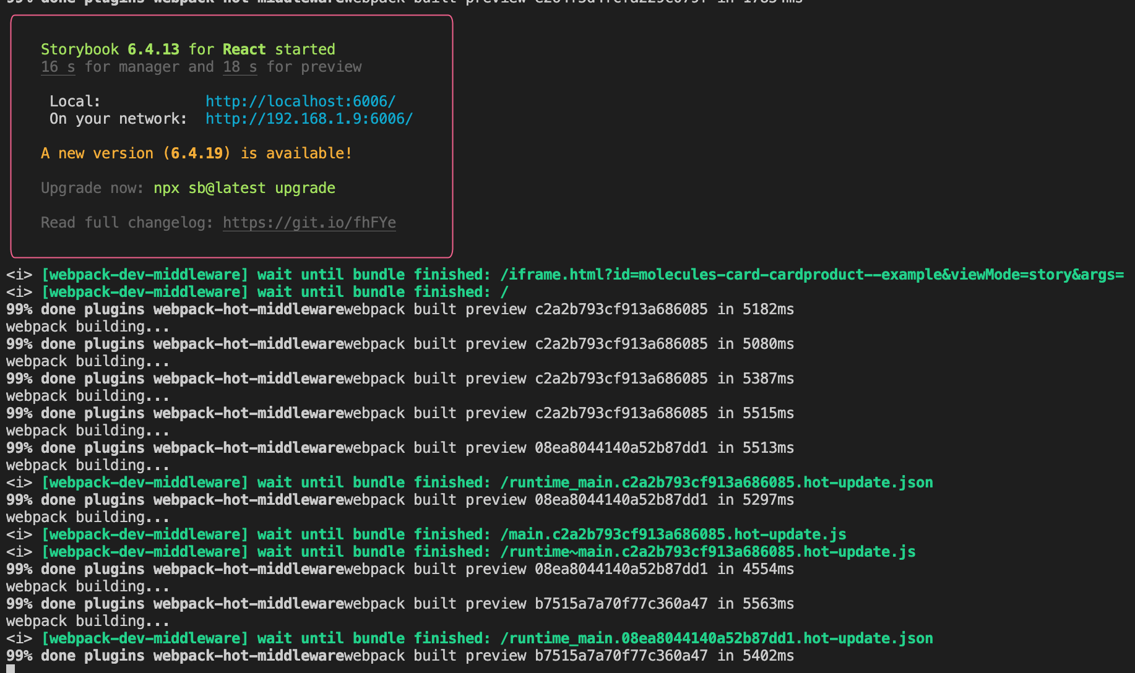The height and width of the screenshot is (673, 1135).
Task: Click /main.c2a2b793cf913a686085.hot-update.js path
Action: [673, 534]
